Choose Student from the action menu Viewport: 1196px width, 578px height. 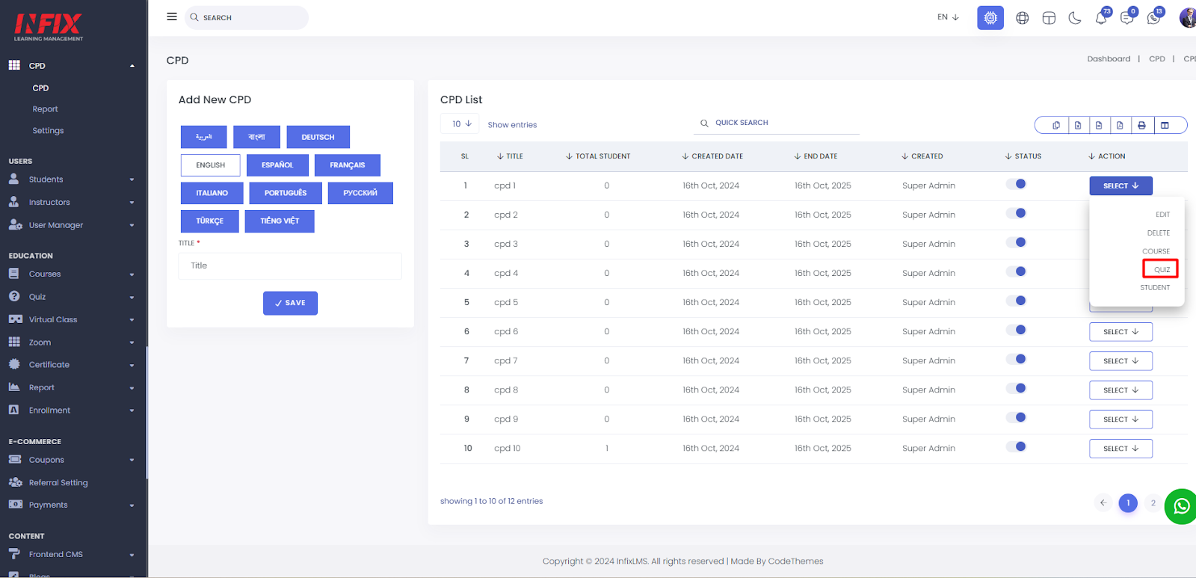coord(1155,288)
